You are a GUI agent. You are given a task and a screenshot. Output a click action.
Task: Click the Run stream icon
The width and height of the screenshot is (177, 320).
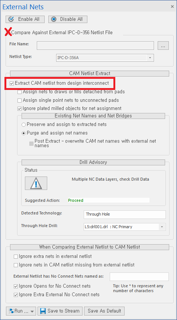coord(11,311)
